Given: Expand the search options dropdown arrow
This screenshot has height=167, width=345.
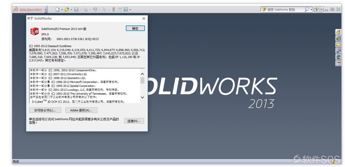Looking at the screenshot, I should [311, 10].
